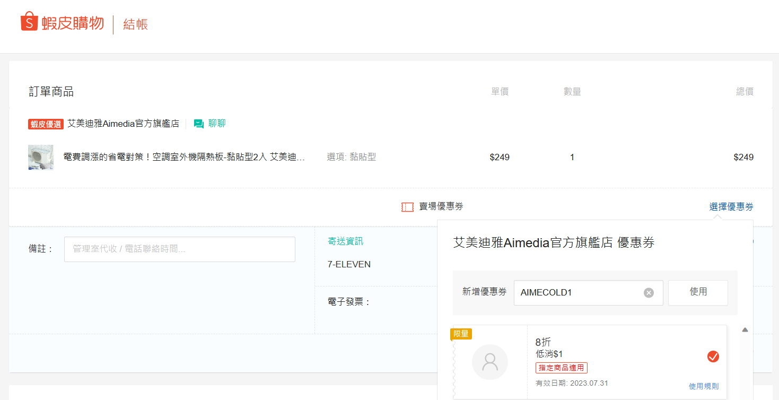Click the coupon list scrollbar up arrow
Image resolution: width=779 pixels, height=400 pixels.
(745, 330)
